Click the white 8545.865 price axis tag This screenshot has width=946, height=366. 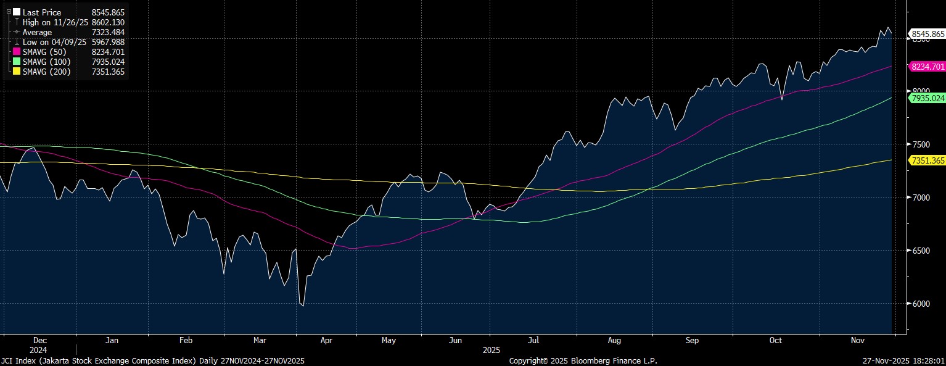[x=927, y=35]
